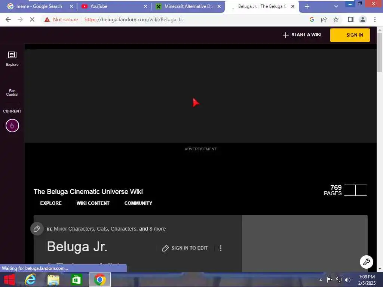Open Explore in Fandom sidebar
Image resolution: width=383 pixels, height=287 pixels.
(x=12, y=59)
